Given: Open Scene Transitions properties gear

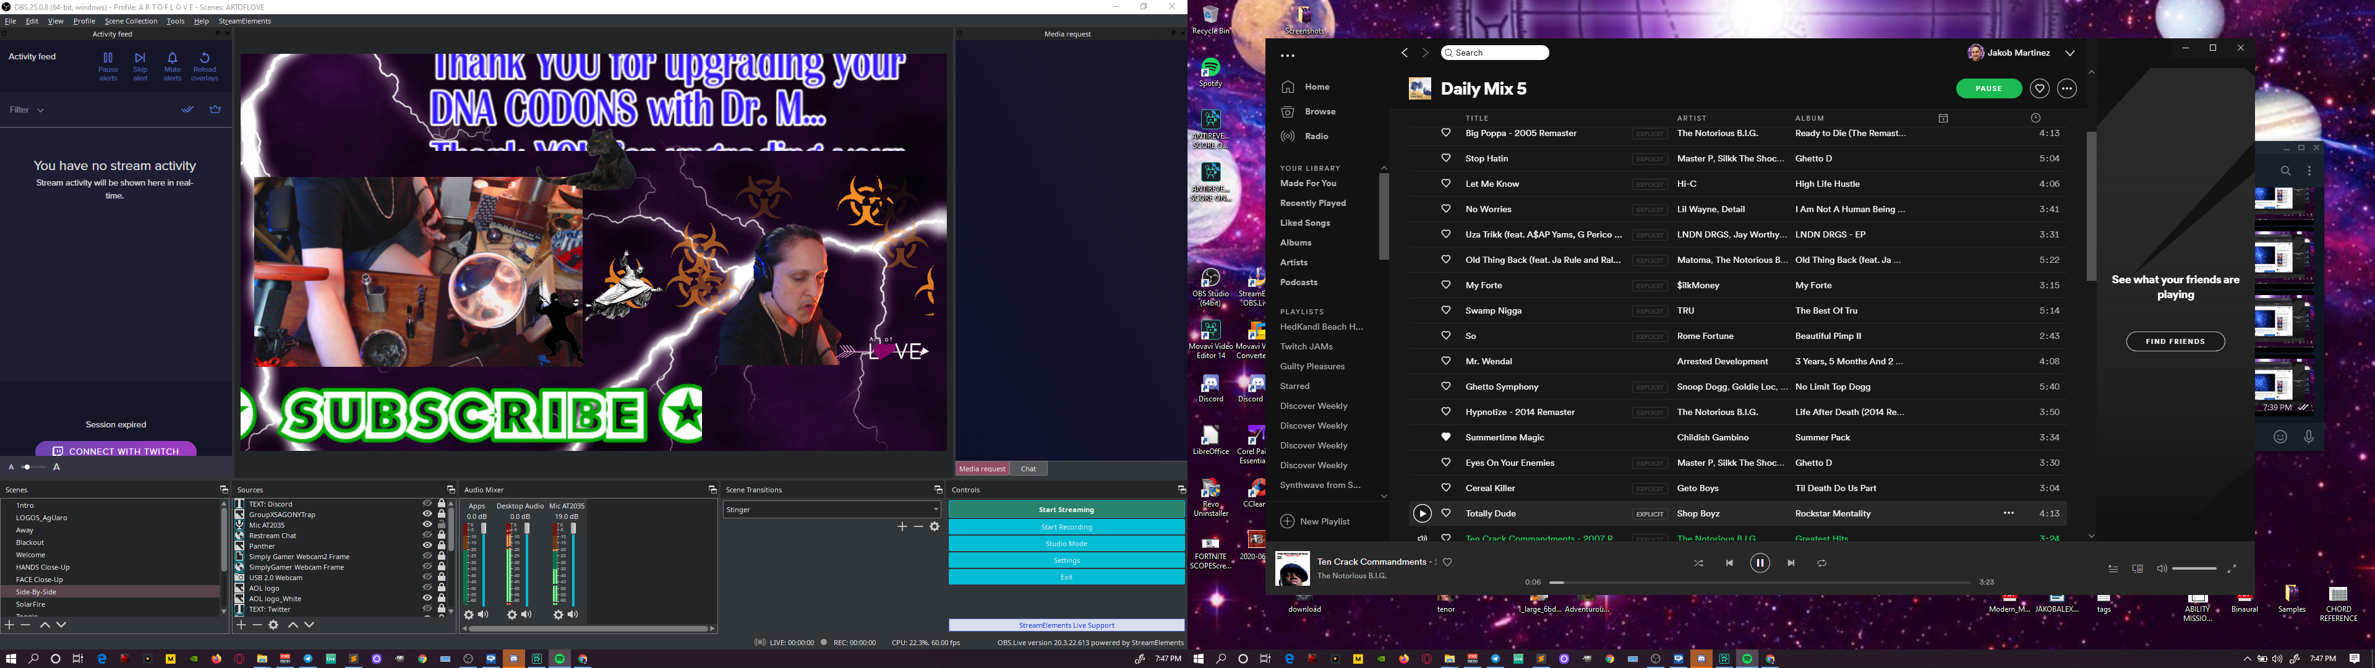Looking at the screenshot, I should [x=934, y=527].
